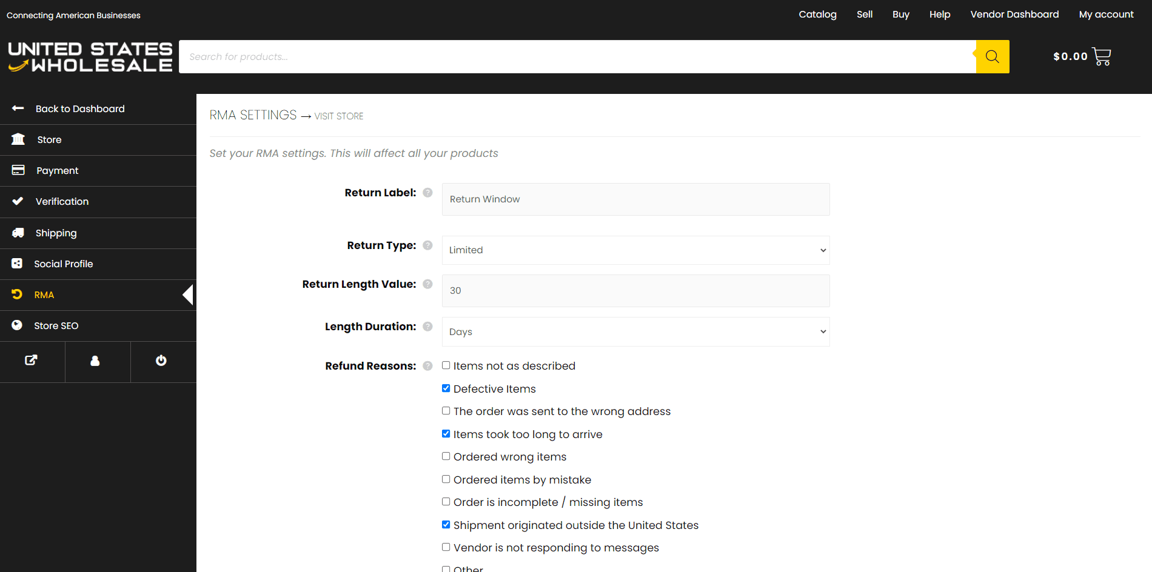
Task: Check the Ordered wrong items checkbox
Action: point(446,456)
